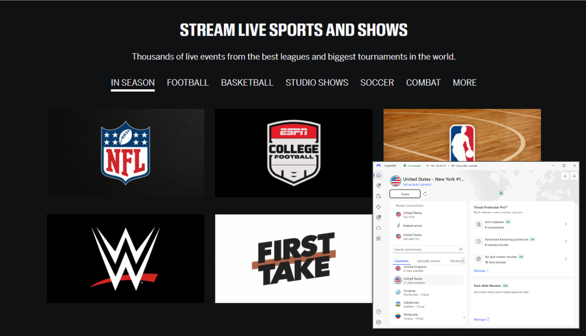Image resolution: width=586 pixels, height=336 pixels.
Task: Click Manage under Dark Web Monitor
Action: pos(480,319)
